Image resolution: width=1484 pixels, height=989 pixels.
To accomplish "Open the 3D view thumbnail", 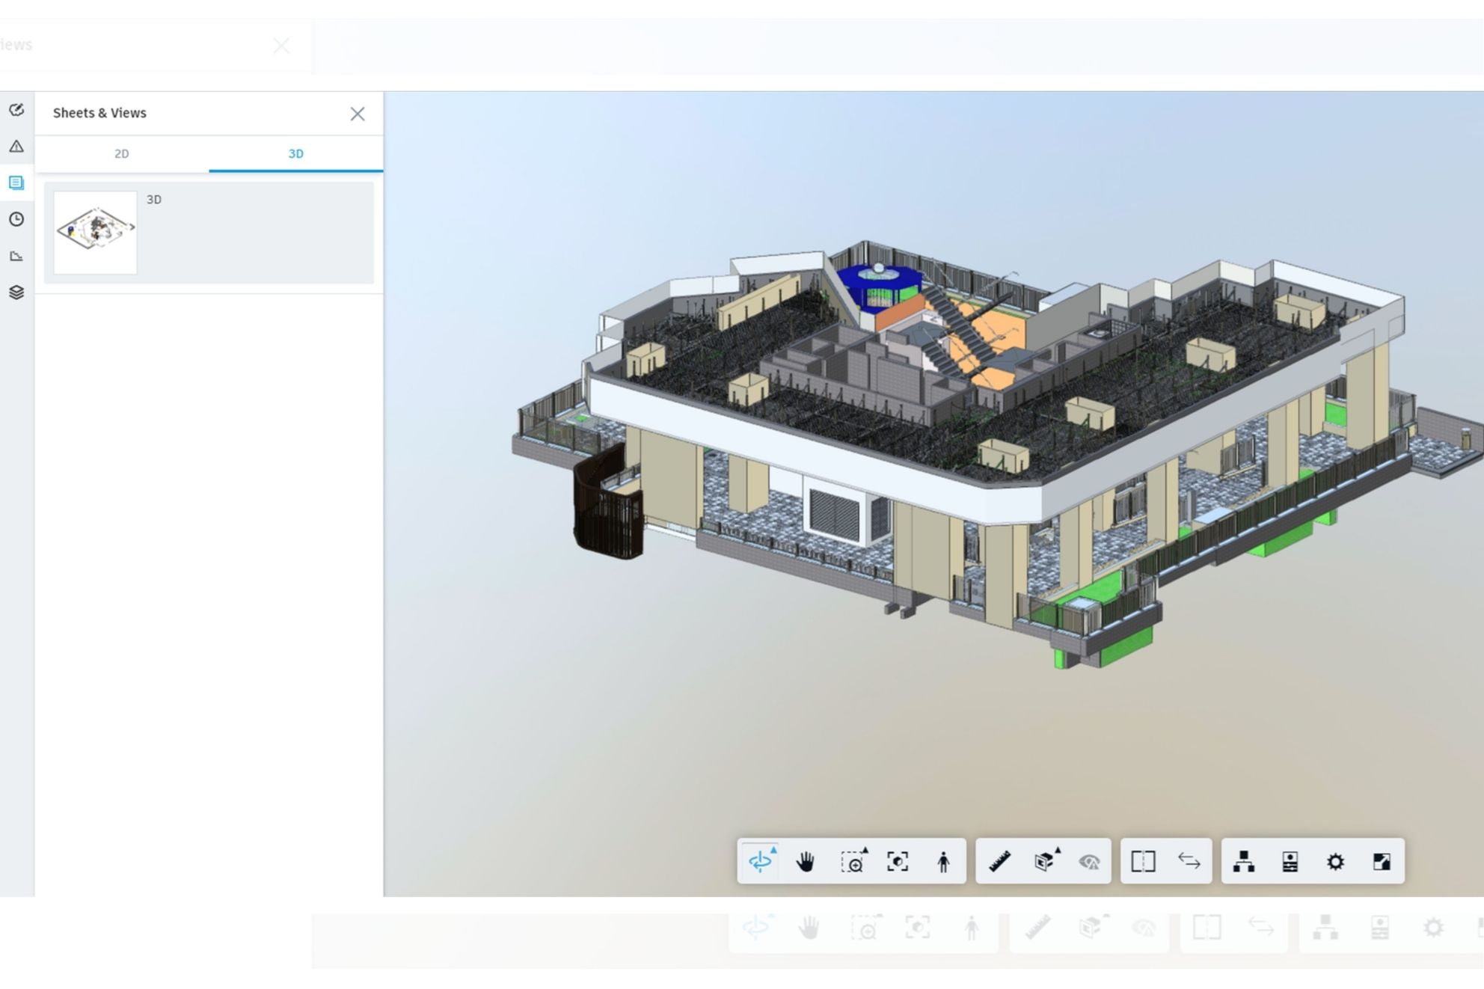I will tap(95, 232).
